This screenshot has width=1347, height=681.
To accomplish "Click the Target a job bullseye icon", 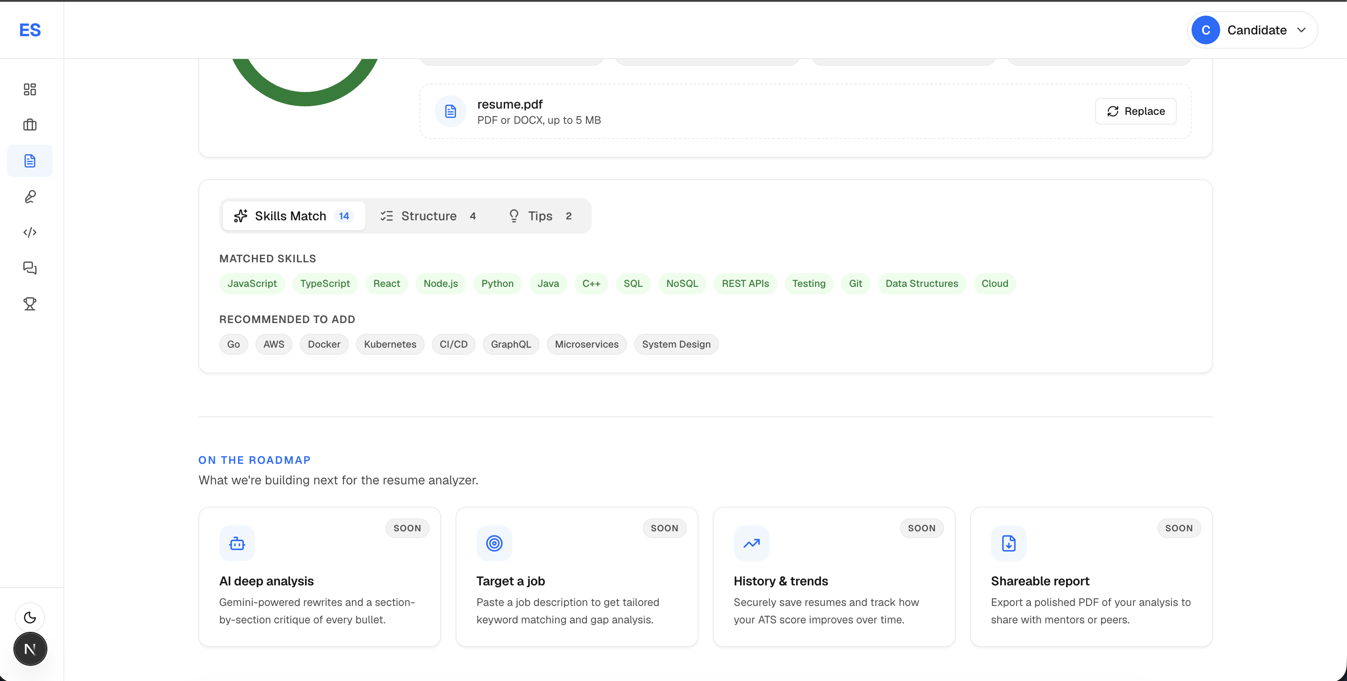I will click(494, 543).
